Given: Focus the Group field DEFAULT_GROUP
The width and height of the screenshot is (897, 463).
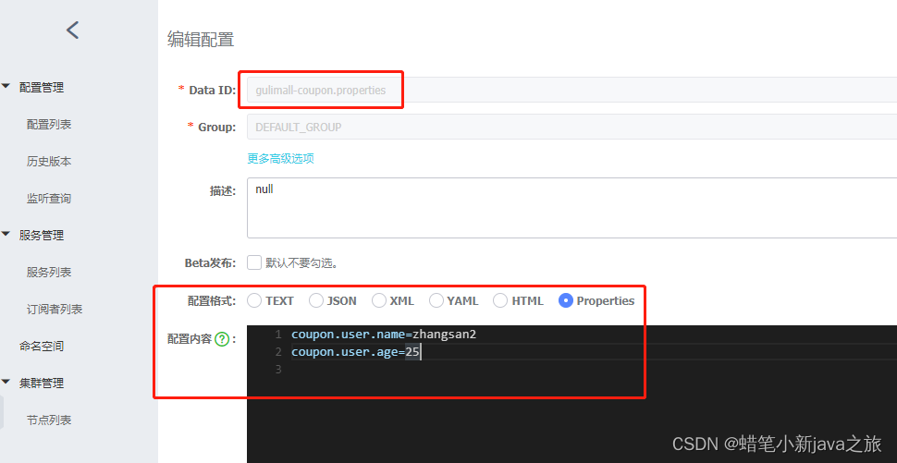Looking at the screenshot, I should click(572, 127).
